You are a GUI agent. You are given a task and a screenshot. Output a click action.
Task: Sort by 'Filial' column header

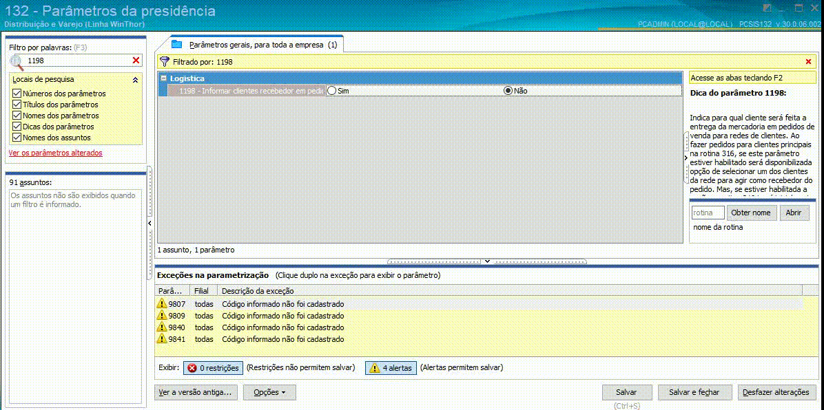(204, 291)
